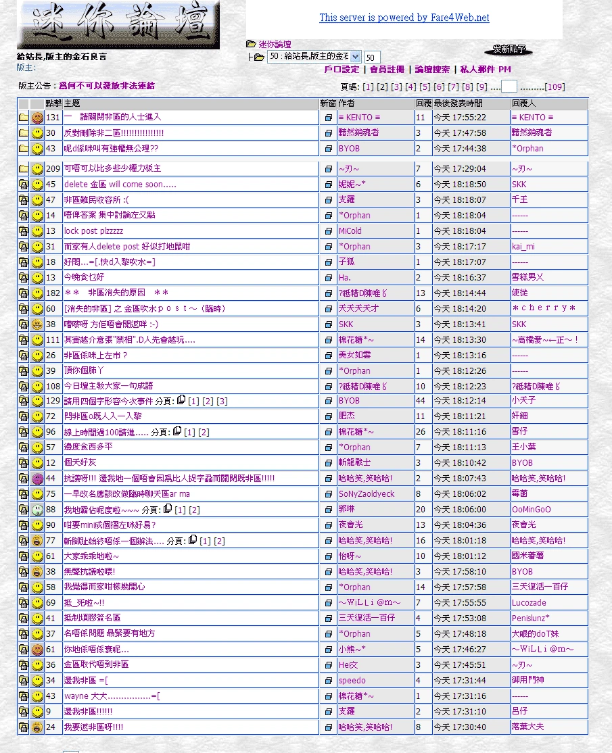This screenshot has height=753, width=612.
Task: Click purple angry face icon on 44-hit thread
Action: click(37, 479)
